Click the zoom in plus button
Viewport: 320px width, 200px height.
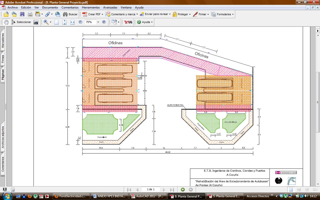click(x=104, y=22)
